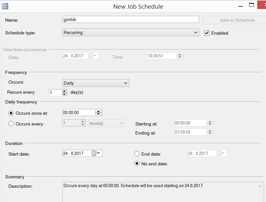Toggle the Enabled checkbox
The image size is (266, 202).
click(x=207, y=33)
